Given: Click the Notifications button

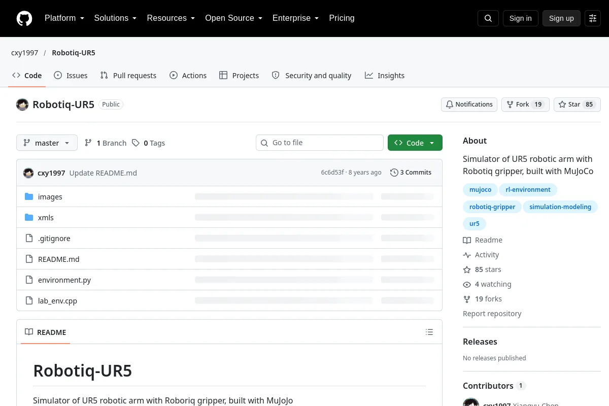Looking at the screenshot, I should click(x=469, y=104).
